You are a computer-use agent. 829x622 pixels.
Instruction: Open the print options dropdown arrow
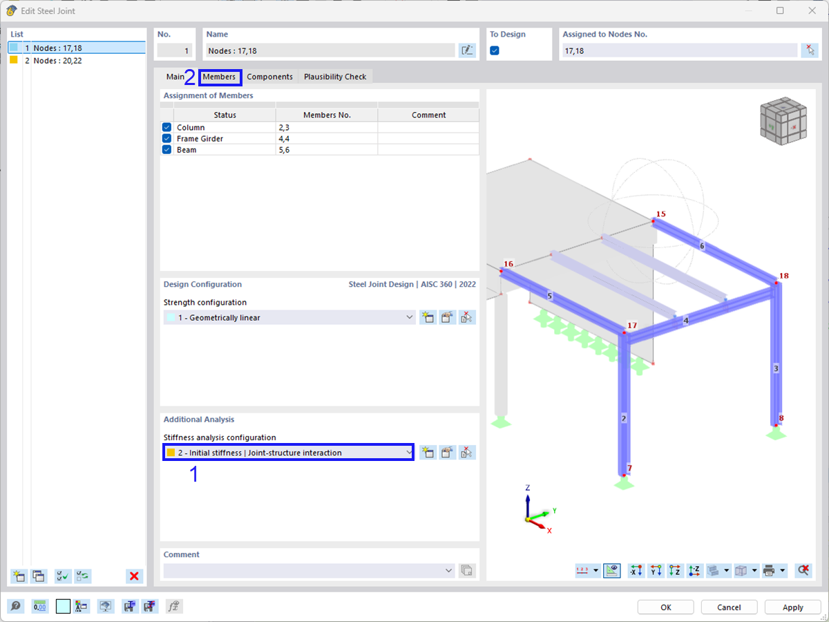[x=783, y=570]
